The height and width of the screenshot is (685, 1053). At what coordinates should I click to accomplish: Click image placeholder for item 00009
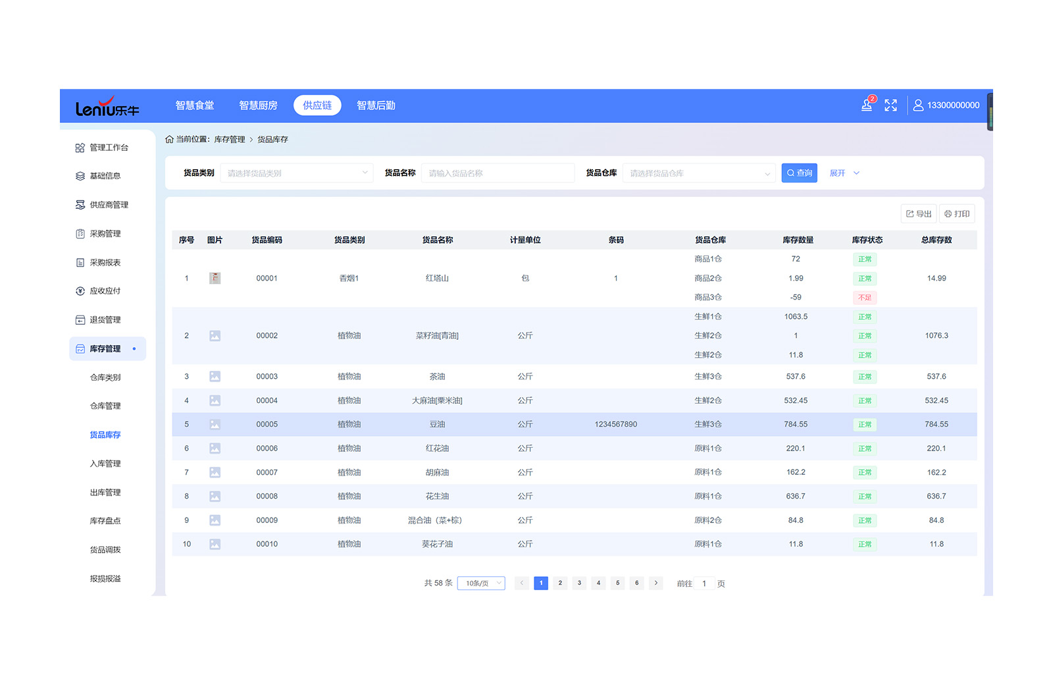[215, 520]
